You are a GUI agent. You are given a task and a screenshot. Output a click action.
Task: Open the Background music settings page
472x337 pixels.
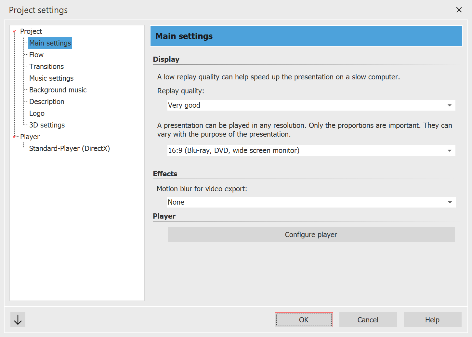tap(58, 90)
